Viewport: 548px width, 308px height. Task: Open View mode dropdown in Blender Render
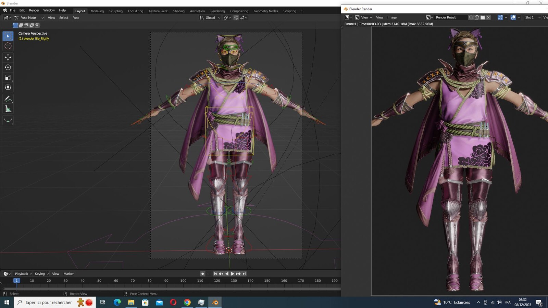click(x=363, y=17)
